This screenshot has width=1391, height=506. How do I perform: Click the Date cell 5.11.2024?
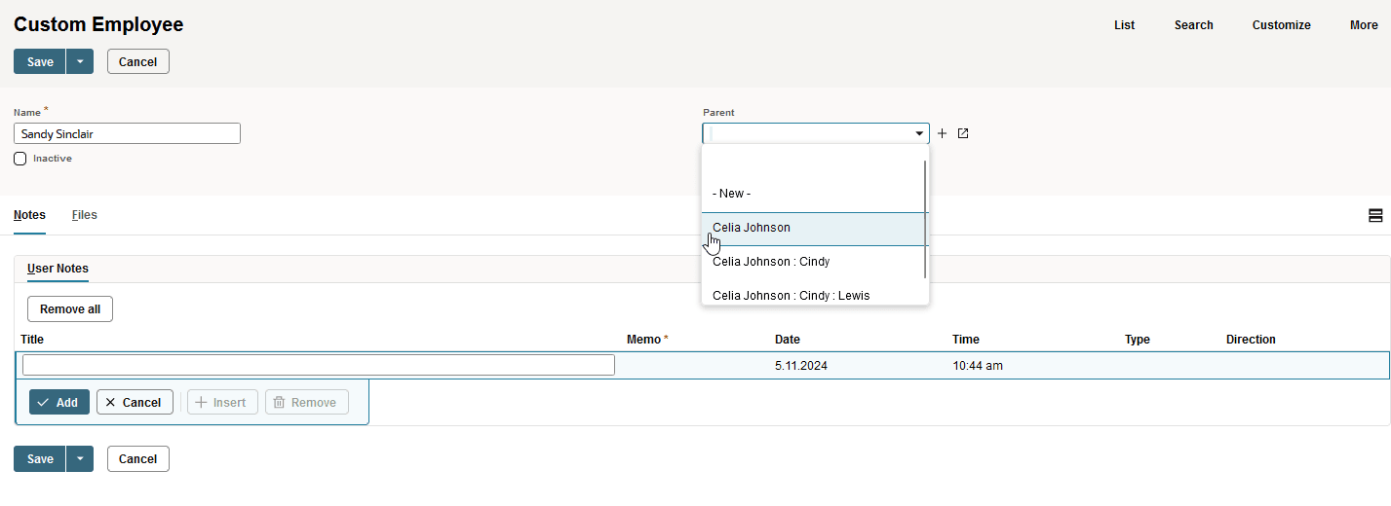click(801, 366)
